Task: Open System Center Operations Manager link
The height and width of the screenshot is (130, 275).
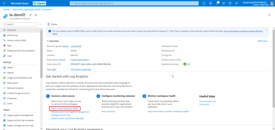Action: click(x=67, y=118)
